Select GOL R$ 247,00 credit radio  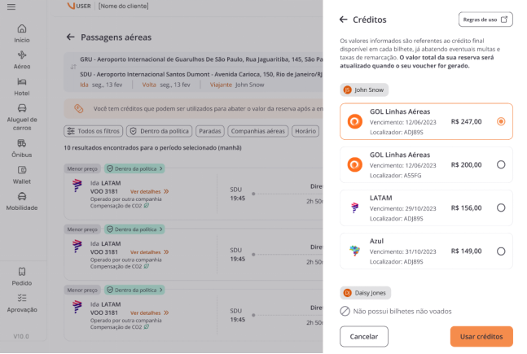pos(501,121)
